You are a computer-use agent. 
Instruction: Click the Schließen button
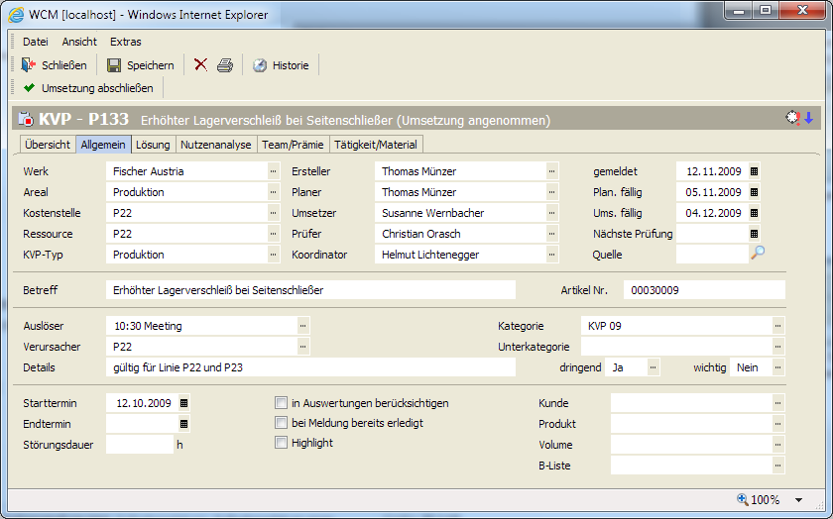(55, 65)
